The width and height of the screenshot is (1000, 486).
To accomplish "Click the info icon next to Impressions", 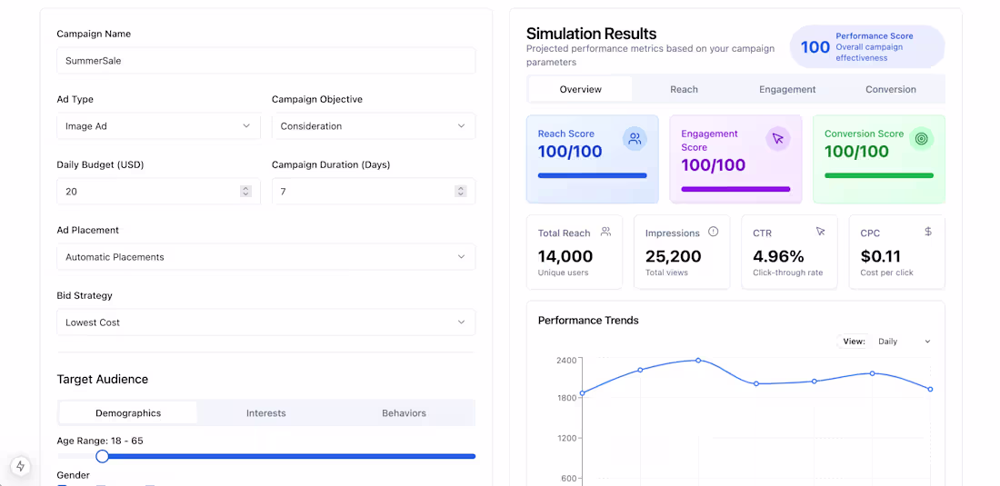I will 713,232.
